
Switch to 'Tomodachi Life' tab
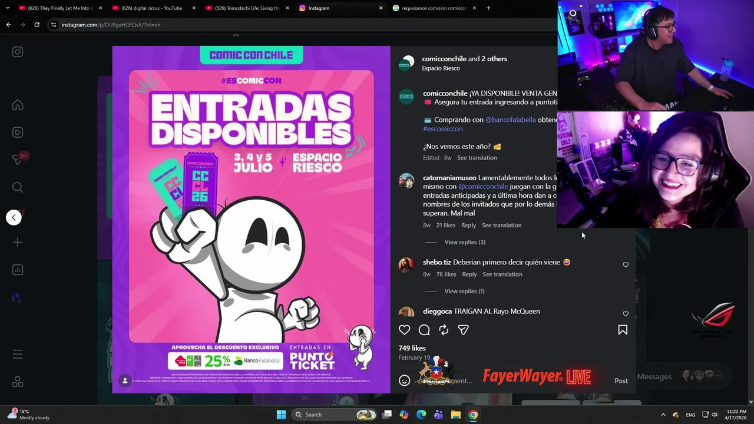(246, 8)
